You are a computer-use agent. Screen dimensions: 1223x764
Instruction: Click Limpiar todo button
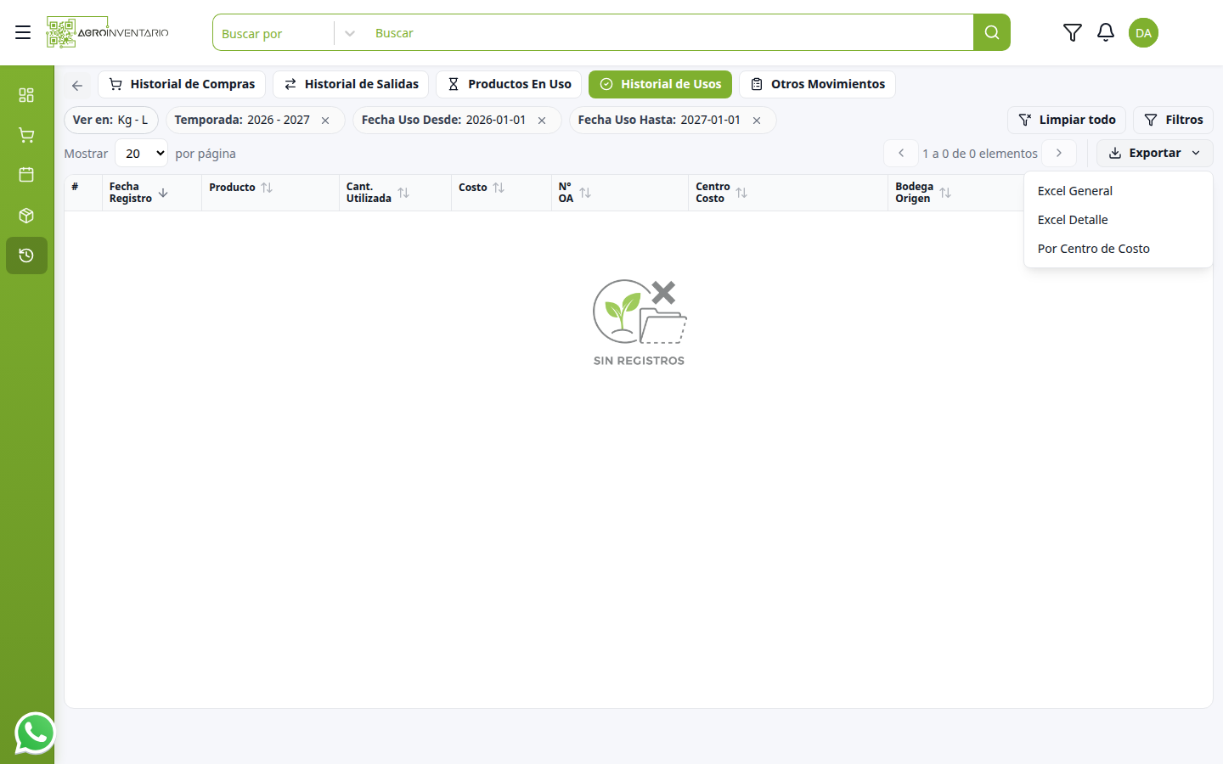1067,120
